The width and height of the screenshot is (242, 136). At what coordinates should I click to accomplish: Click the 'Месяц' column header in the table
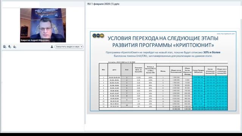point(163,71)
